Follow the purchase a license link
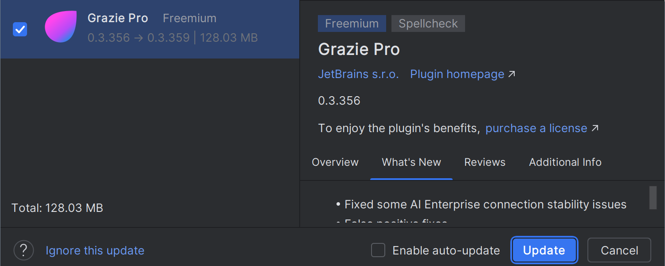Viewport: 665px width, 266px height. pyautogui.click(x=536, y=129)
